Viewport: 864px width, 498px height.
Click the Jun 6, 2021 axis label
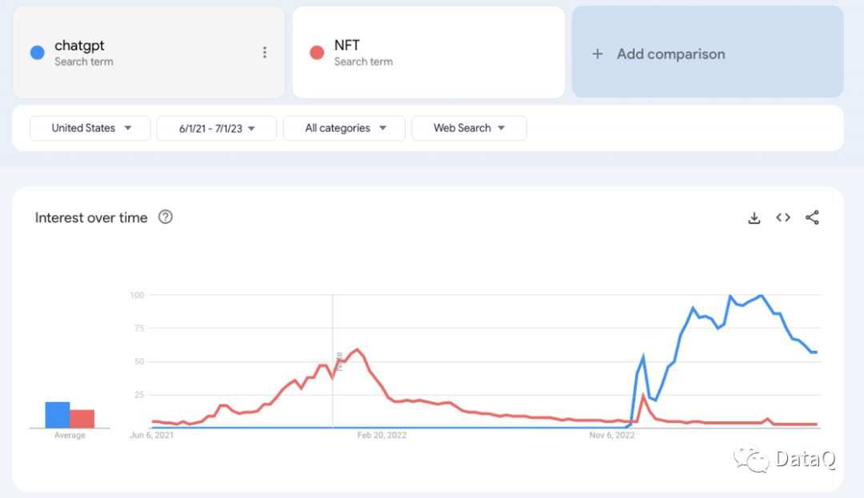pyautogui.click(x=151, y=436)
